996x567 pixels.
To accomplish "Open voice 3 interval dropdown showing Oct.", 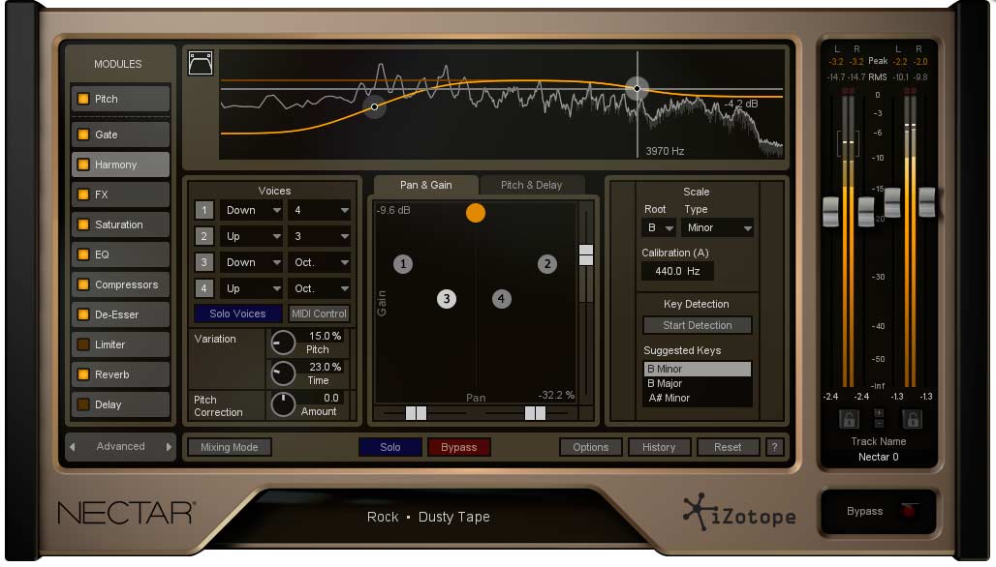I will coord(320,262).
